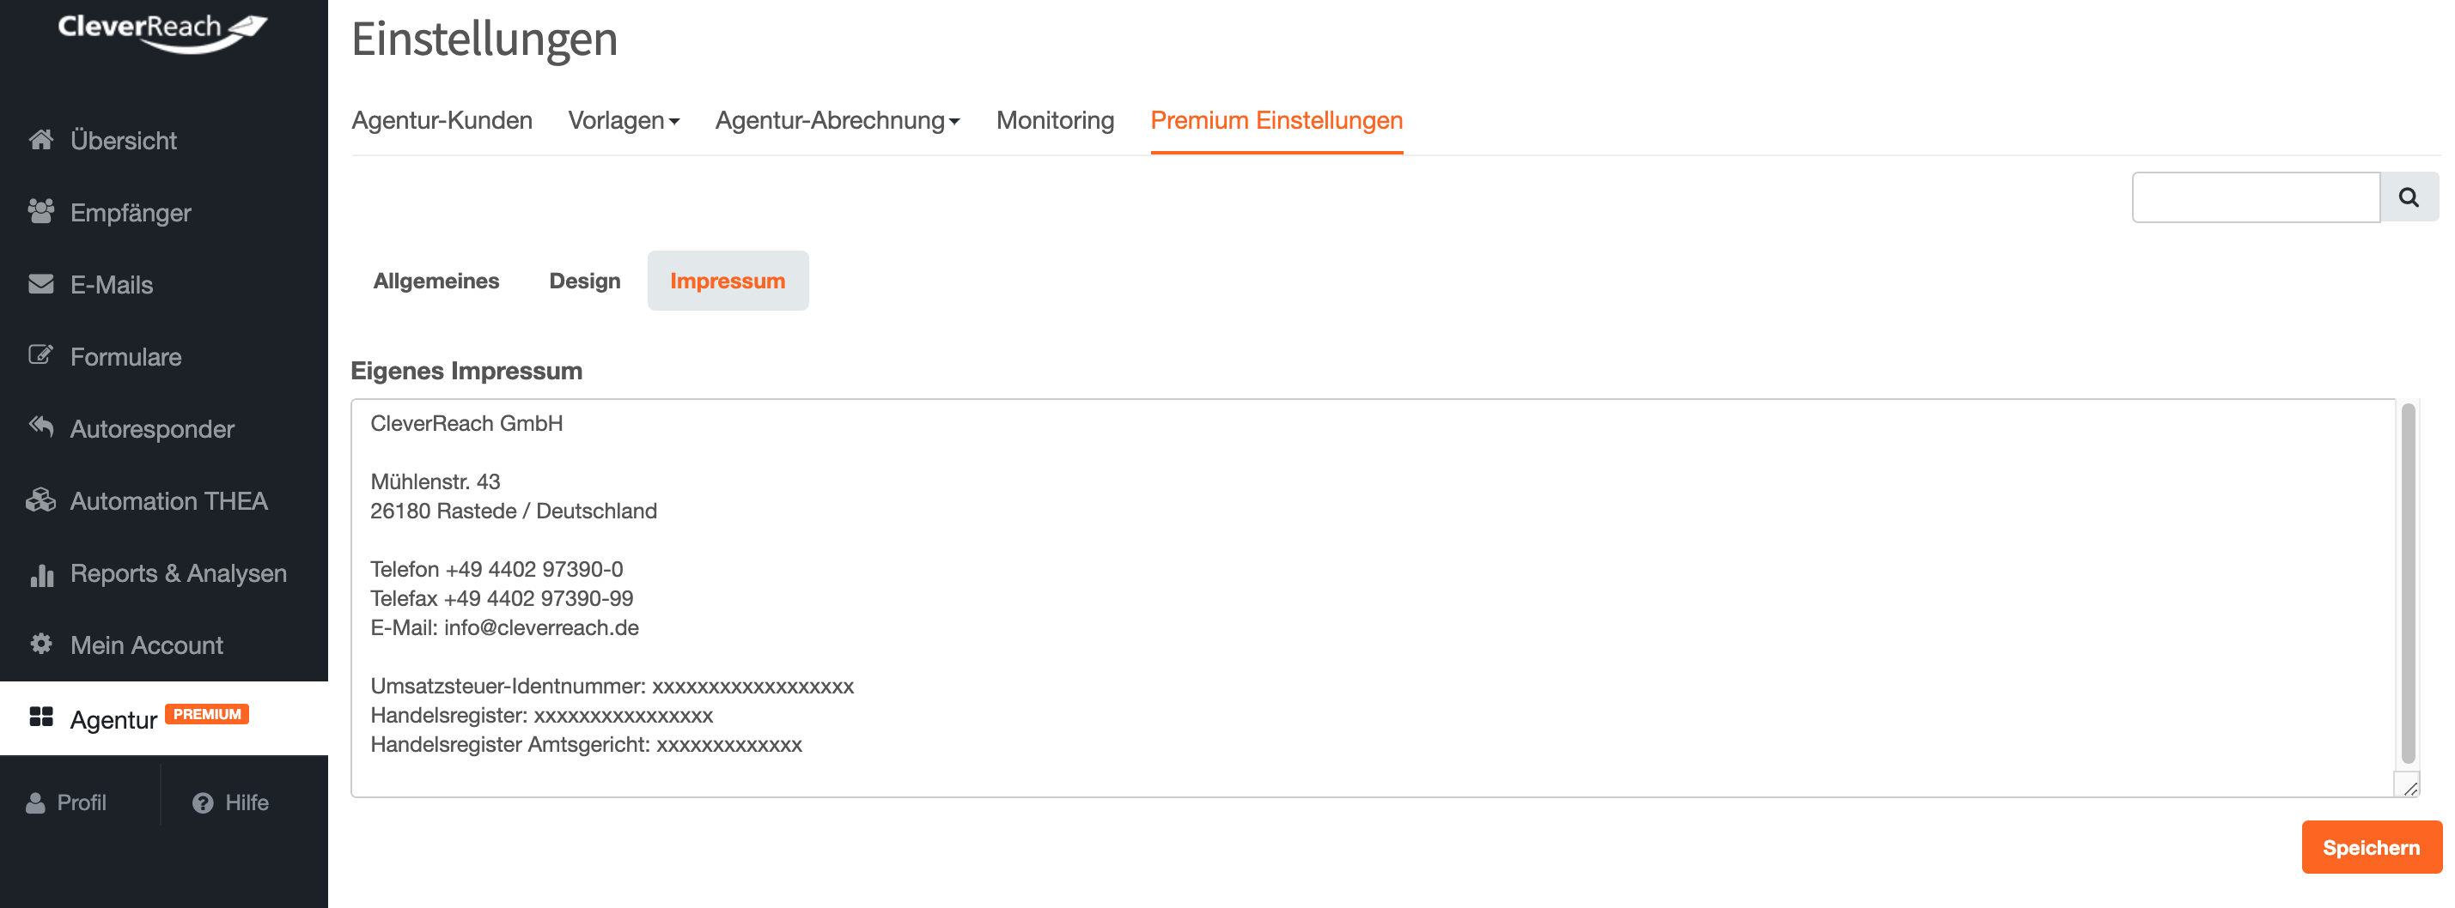Click the magnifying glass search button
2455x908 pixels.
pos(2409,197)
